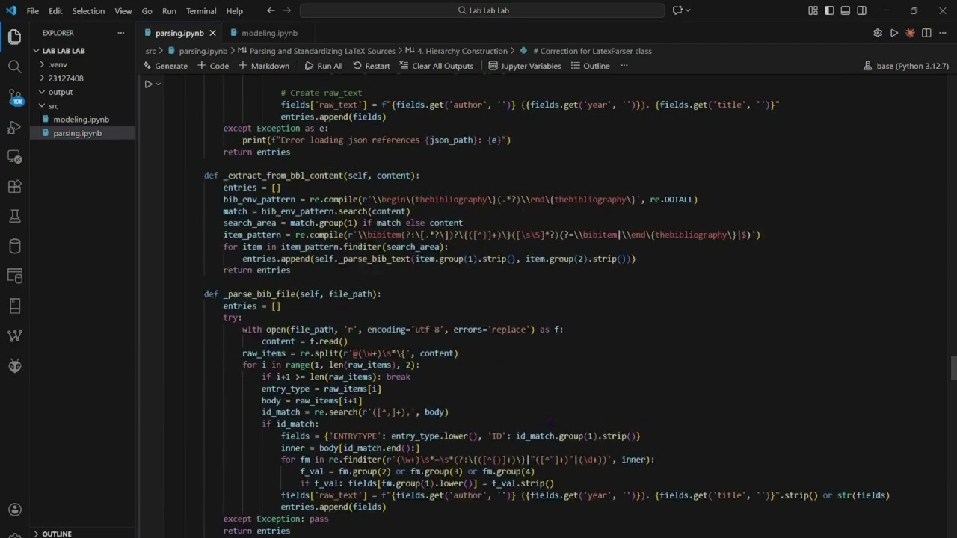Open editor title More Actions ellipsis
957x538 pixels.
pos(943,33)
